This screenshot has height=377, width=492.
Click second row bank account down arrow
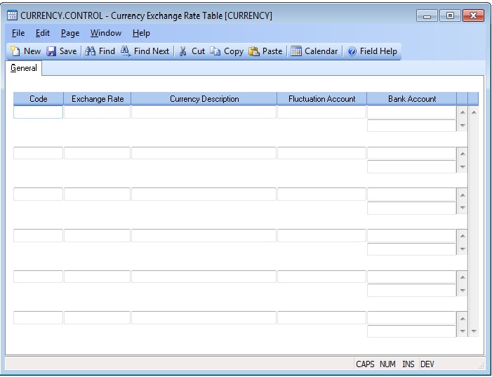[x=463, y=166]
